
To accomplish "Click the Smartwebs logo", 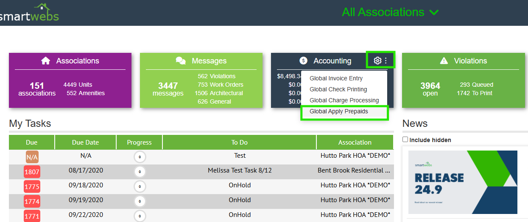I will tap(30, 13).
